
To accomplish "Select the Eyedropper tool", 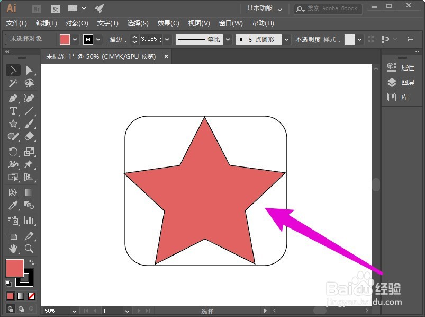I will coord(13,205).
